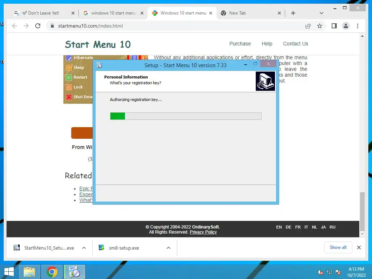Switch site language to EN
The width and height of the screenshot is (372, 279).
tap(279, 227)
